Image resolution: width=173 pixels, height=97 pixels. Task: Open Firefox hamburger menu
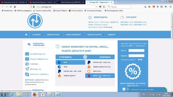tap(171, 7)
